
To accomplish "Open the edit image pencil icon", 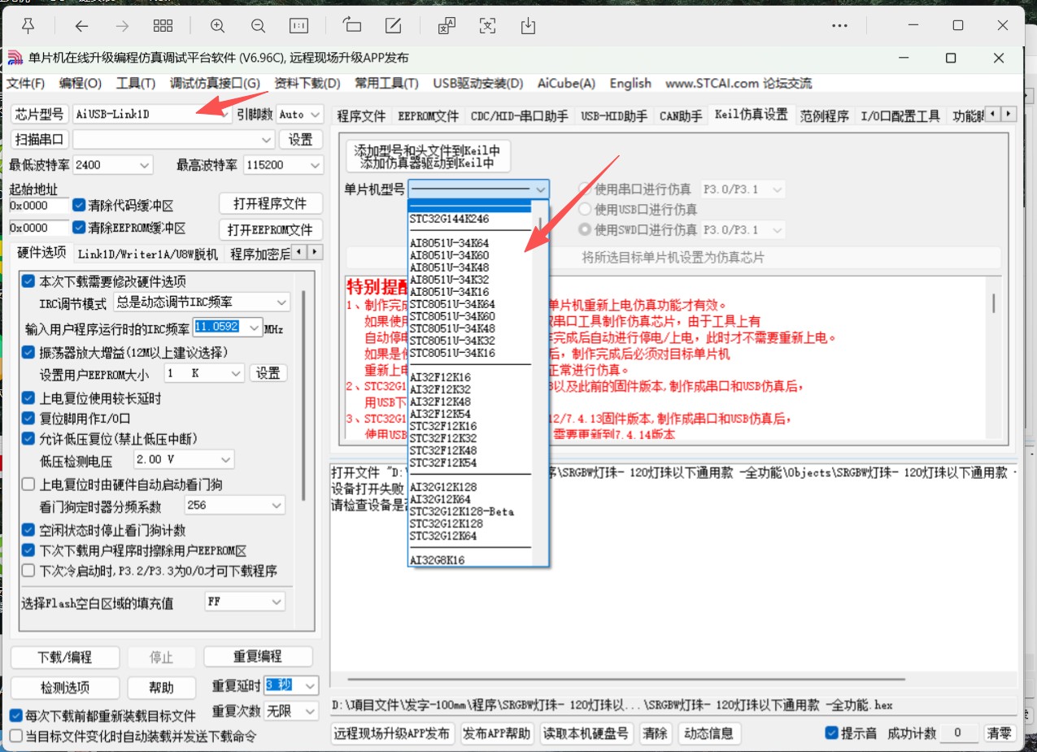I will [x=393, y=26].
